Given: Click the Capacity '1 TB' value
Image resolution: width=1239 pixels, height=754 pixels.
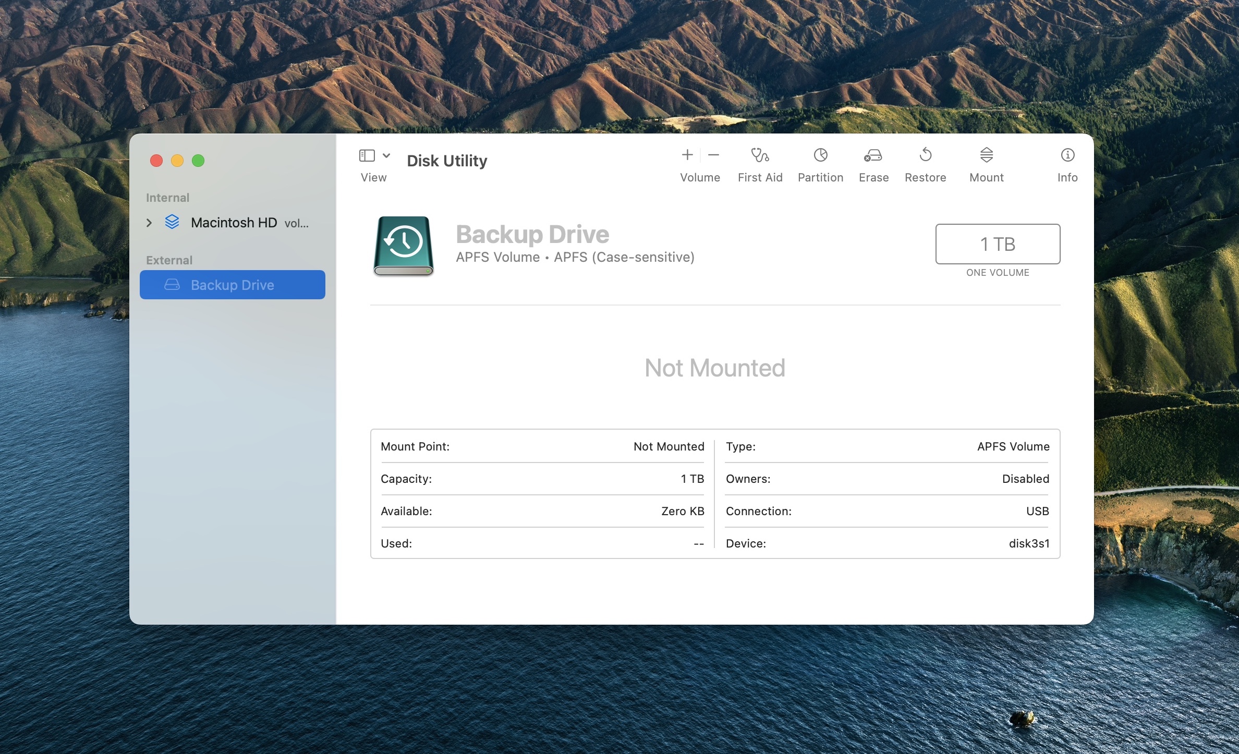Looking at the screenshot, I should pyautogui.click(x=693, y=479).
